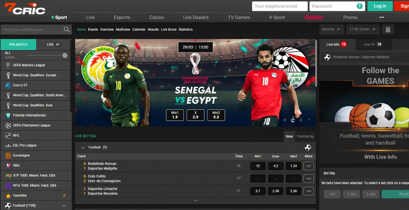Open the Live Info tab
409x210 pixels.
tap(337, 45)
